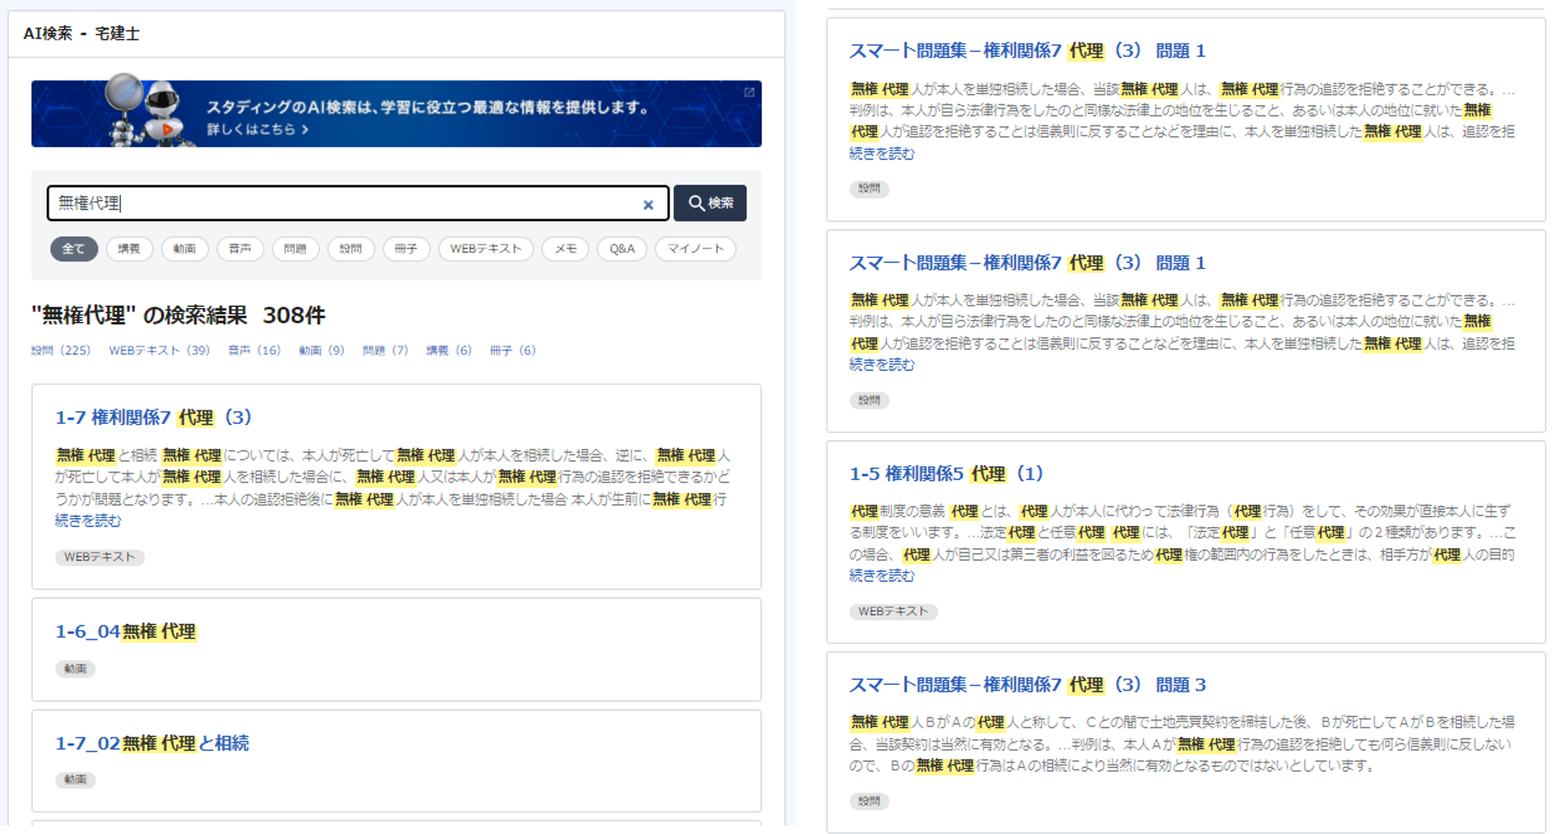This screenshot has height=834, width=1560.
Task: Select the マイノート filter chip
Action: pos(695,249)
